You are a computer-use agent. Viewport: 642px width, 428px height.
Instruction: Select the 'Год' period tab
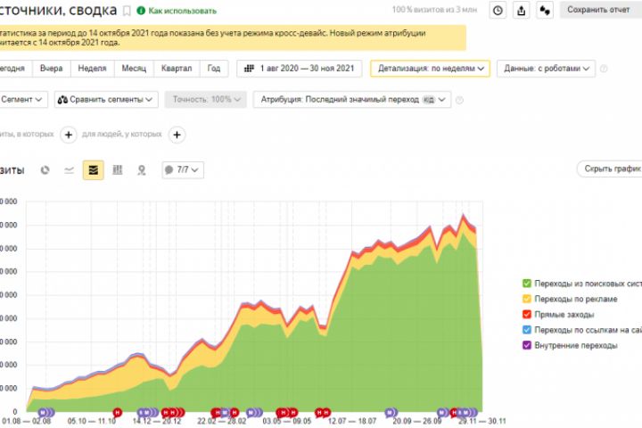(214, 69)
